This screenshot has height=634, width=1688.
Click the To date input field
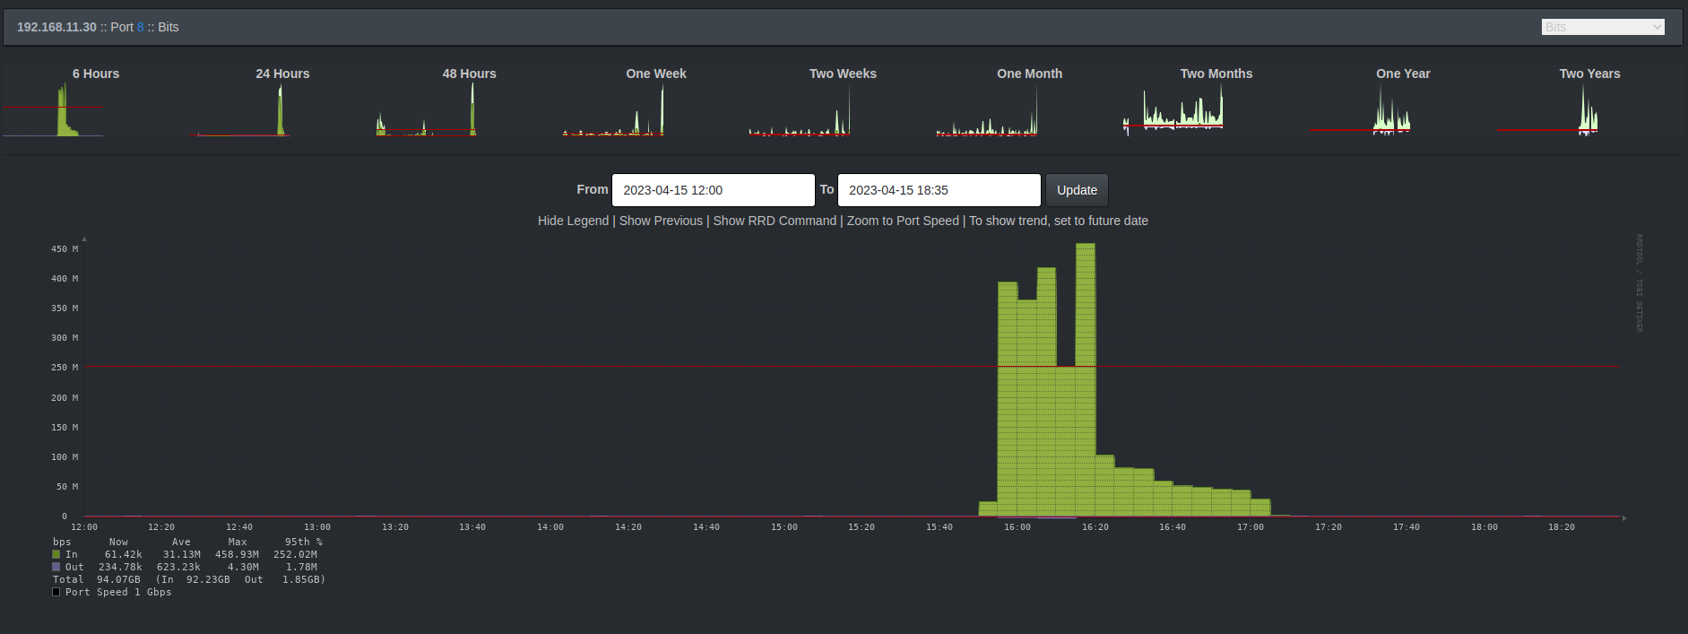point(939,190)
